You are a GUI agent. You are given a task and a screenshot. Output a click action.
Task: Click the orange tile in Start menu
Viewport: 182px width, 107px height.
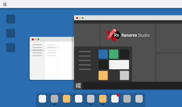[103, 75]
